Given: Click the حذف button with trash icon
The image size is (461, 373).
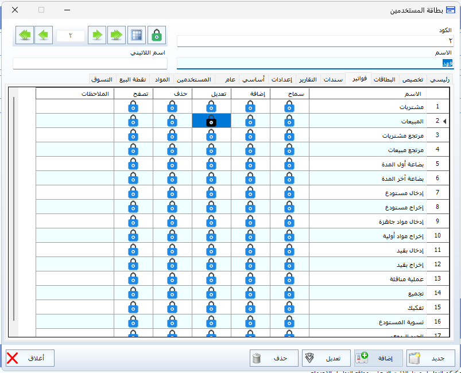Looking at the screenshot, I should (x=274, y=359).
